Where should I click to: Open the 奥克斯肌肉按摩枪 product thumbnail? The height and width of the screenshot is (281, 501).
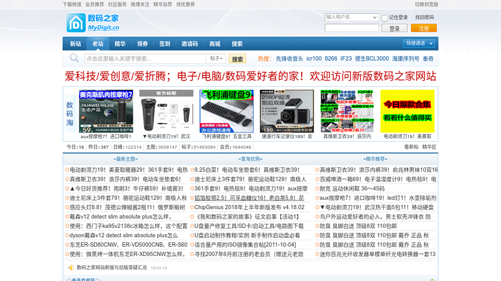(106, 111)
